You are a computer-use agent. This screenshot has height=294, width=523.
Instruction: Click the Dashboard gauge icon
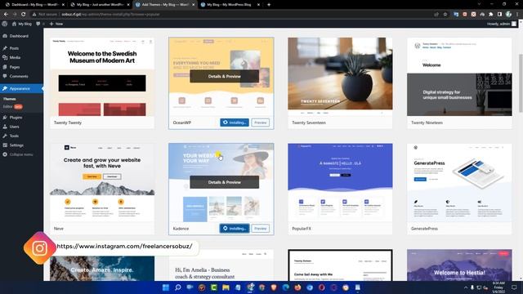point(5,36)
